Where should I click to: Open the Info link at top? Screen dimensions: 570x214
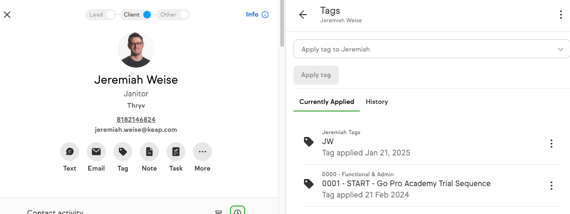point(257,15)
